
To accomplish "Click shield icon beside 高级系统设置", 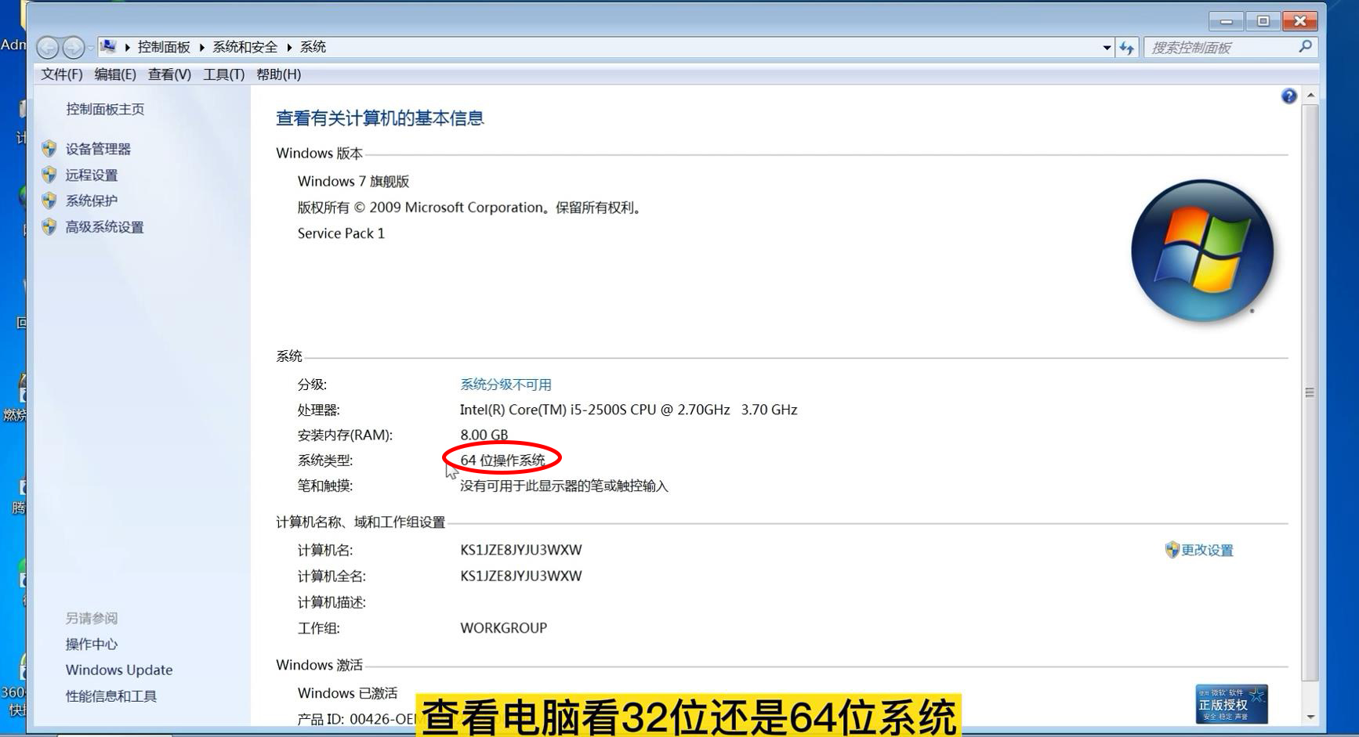I will point(49,227).
